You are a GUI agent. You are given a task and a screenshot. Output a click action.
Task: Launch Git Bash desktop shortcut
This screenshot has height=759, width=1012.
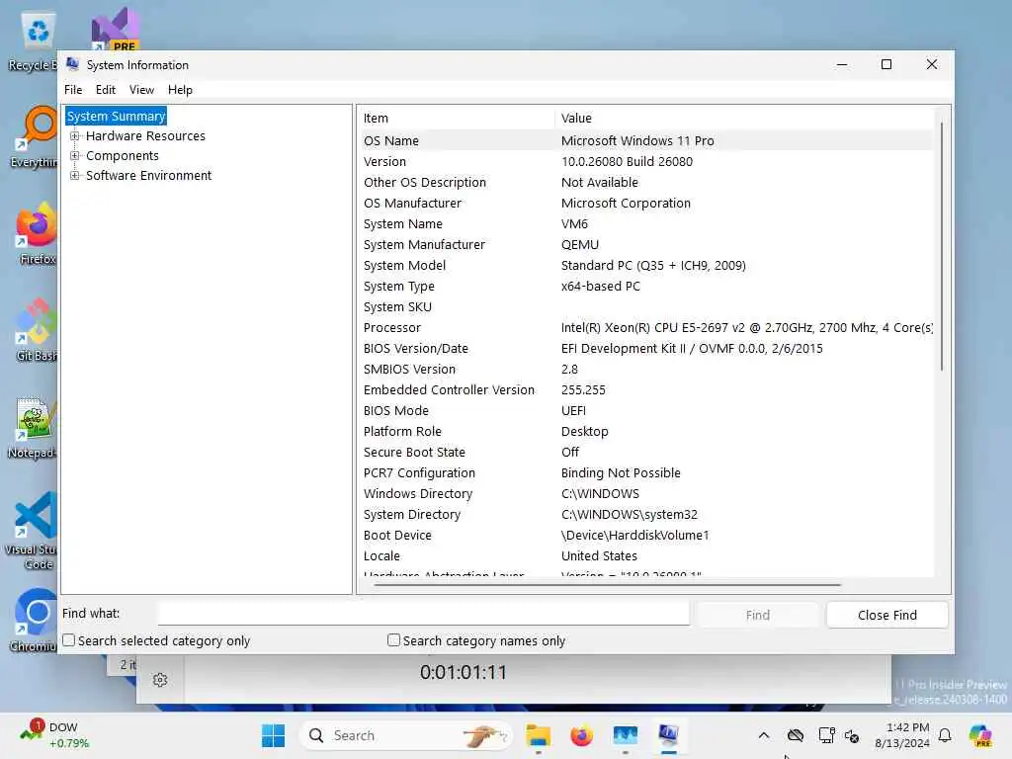(37, 330)
